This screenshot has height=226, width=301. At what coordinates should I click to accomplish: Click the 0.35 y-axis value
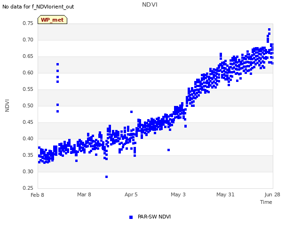point(28,155)
